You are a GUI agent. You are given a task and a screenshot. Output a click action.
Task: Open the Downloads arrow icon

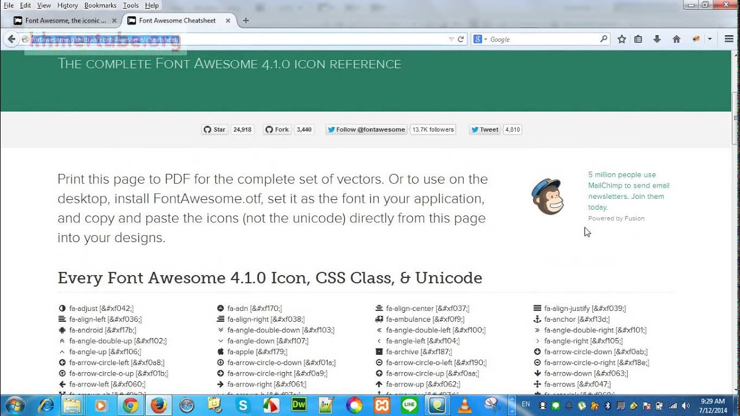(657, 39)
